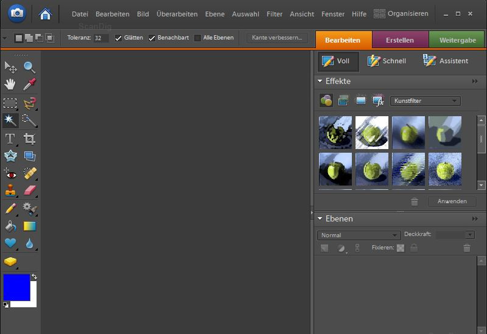This screenshot has height=334, width=487.
Task: Choose the Sponge tool
Action: coord(10,262)
